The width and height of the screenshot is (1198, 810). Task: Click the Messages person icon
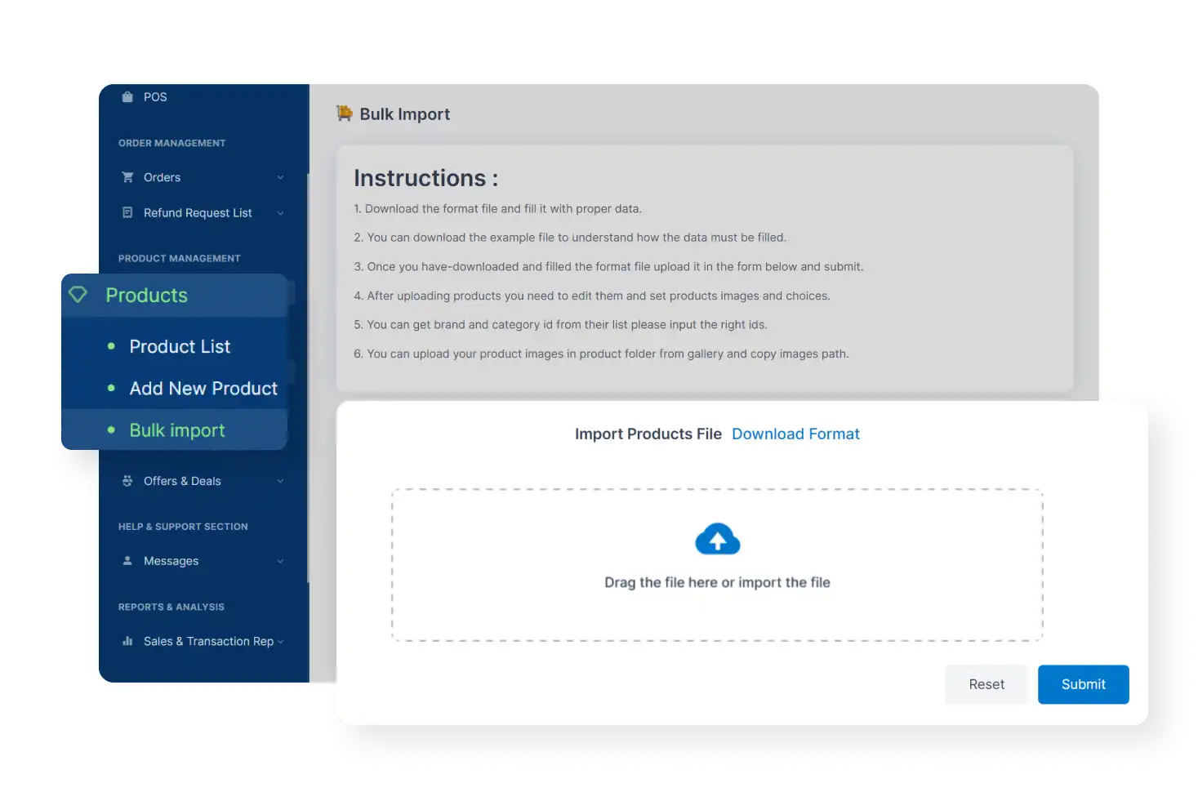click(127, 560)
